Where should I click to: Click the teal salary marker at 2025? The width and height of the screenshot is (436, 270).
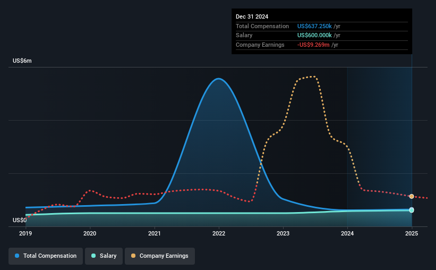pos(412,210)
